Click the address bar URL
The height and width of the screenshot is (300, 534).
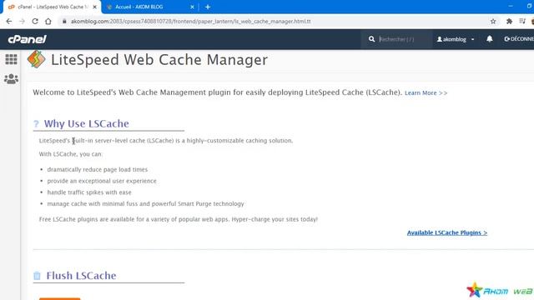pyautogui.click(x=191, y=21)
